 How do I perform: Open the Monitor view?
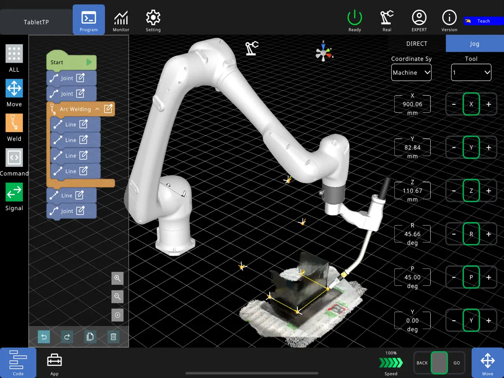pos(121,21)
